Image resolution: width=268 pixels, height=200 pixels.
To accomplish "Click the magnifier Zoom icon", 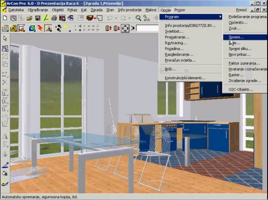I will (139, 18).
